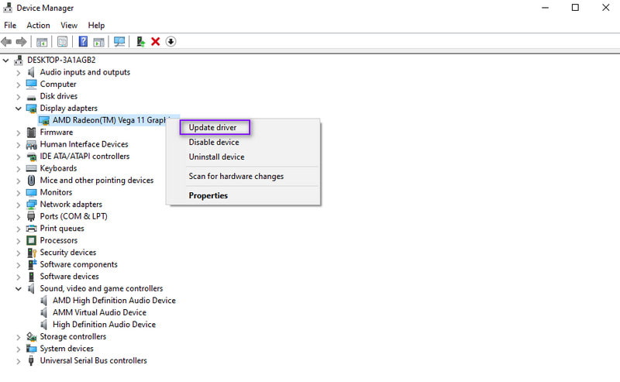The height and width of the screenshot is (382, 620).
Task: Choose Update driver from the context menu
Action: tap(212, 127)
